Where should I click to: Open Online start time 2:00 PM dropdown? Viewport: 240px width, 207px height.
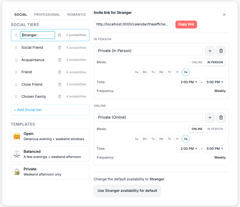(189, 149)
